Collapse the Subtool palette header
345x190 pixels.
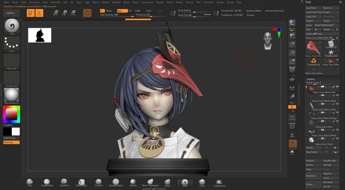point(310,79)
